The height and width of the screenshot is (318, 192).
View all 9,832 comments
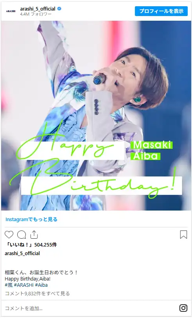click(x=37, y=293)
